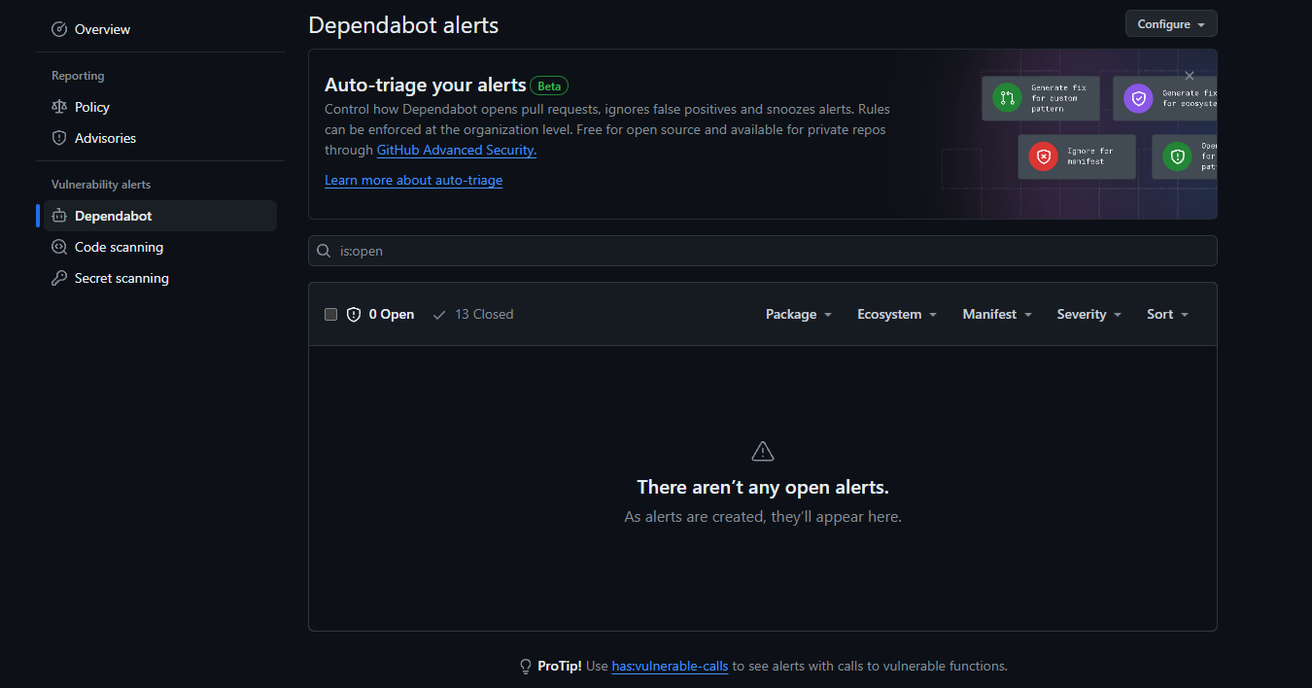Screen dimensions: 1312x688
Task: Click the Overview meter icon
Action: pos(59,29)
